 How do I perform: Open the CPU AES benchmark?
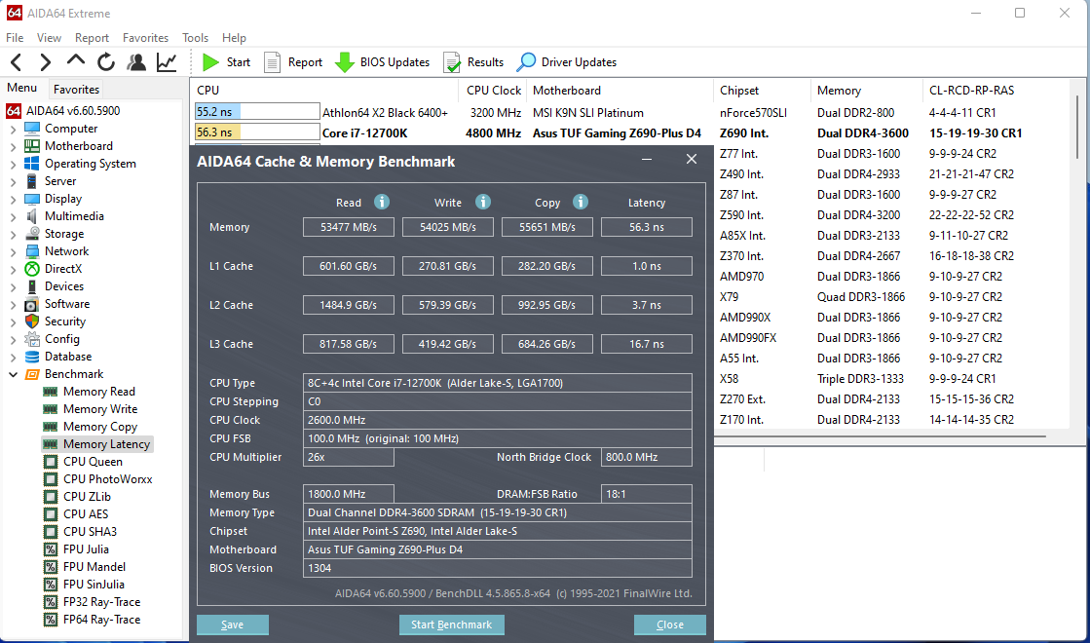(x=86, y=513)
